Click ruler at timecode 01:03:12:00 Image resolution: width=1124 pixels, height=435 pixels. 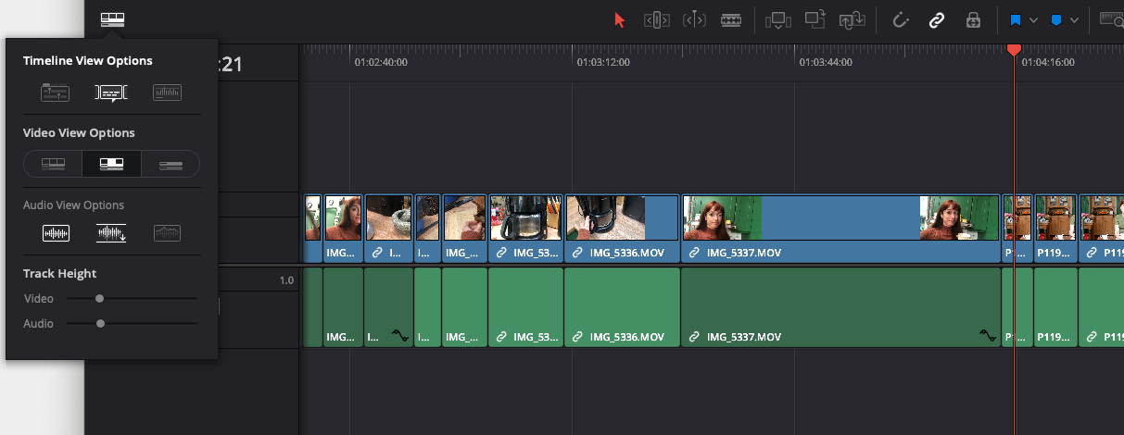pos(603,62)
